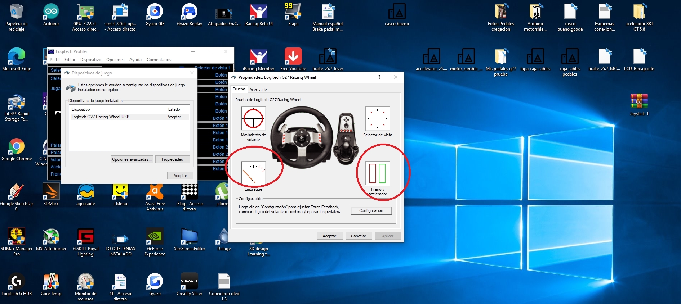Open the SimScreenEditor desktop icon

click(x=190, y=236)
